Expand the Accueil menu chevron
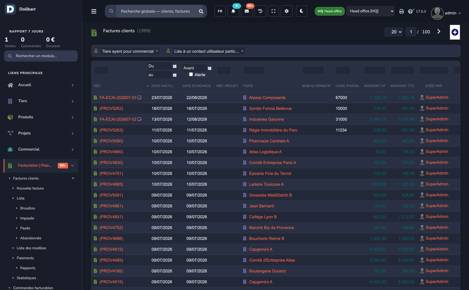 tap(72, 85)
